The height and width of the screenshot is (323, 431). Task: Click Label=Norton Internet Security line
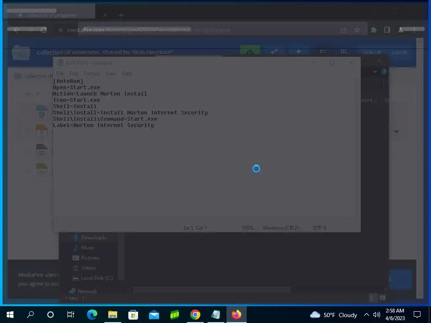(104, 125)
